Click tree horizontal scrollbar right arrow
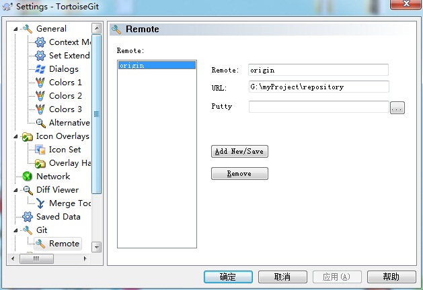The height and width of the screenshot is (290, 423). [x=85, y=258]
